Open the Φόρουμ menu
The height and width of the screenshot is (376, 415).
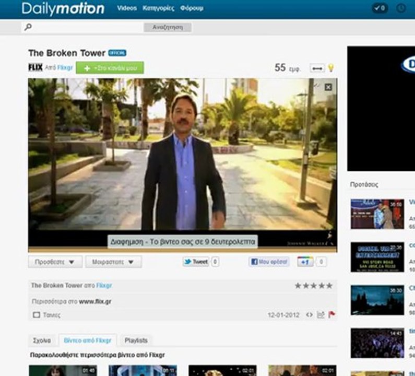pyautogui.click(x=192, y=8)
